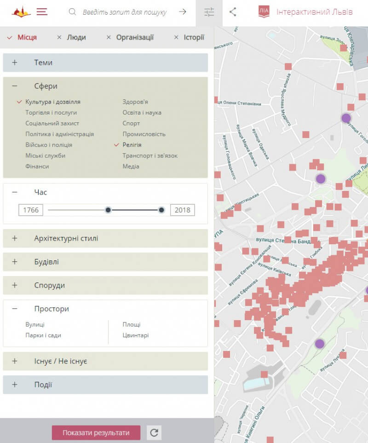The image size is (368, 443).
Task: Click the Lviv city logo icon
Action: (x=21, y=12)
